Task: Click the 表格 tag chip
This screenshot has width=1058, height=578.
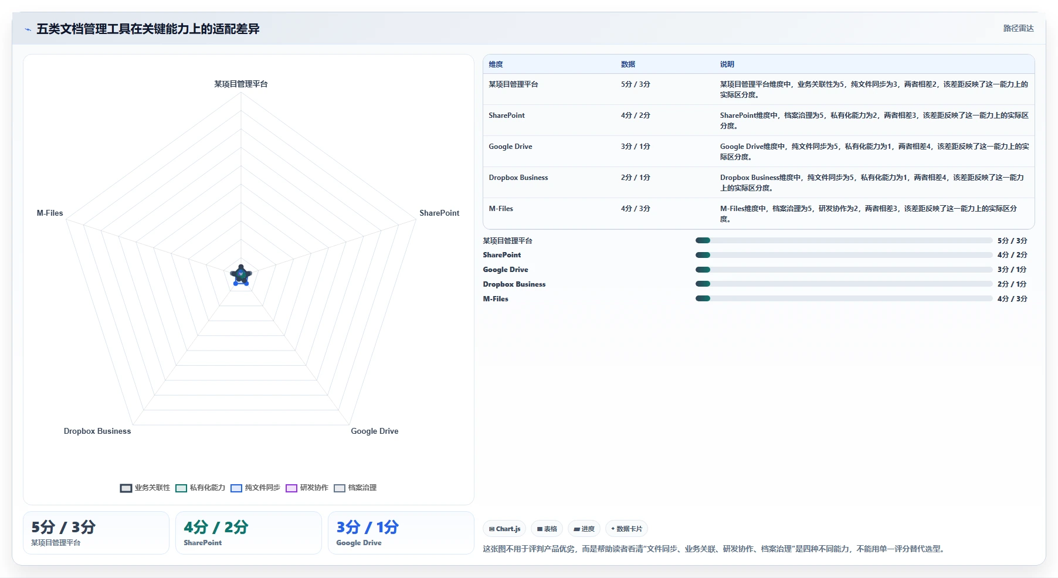Action: click(x=547, y=529)
